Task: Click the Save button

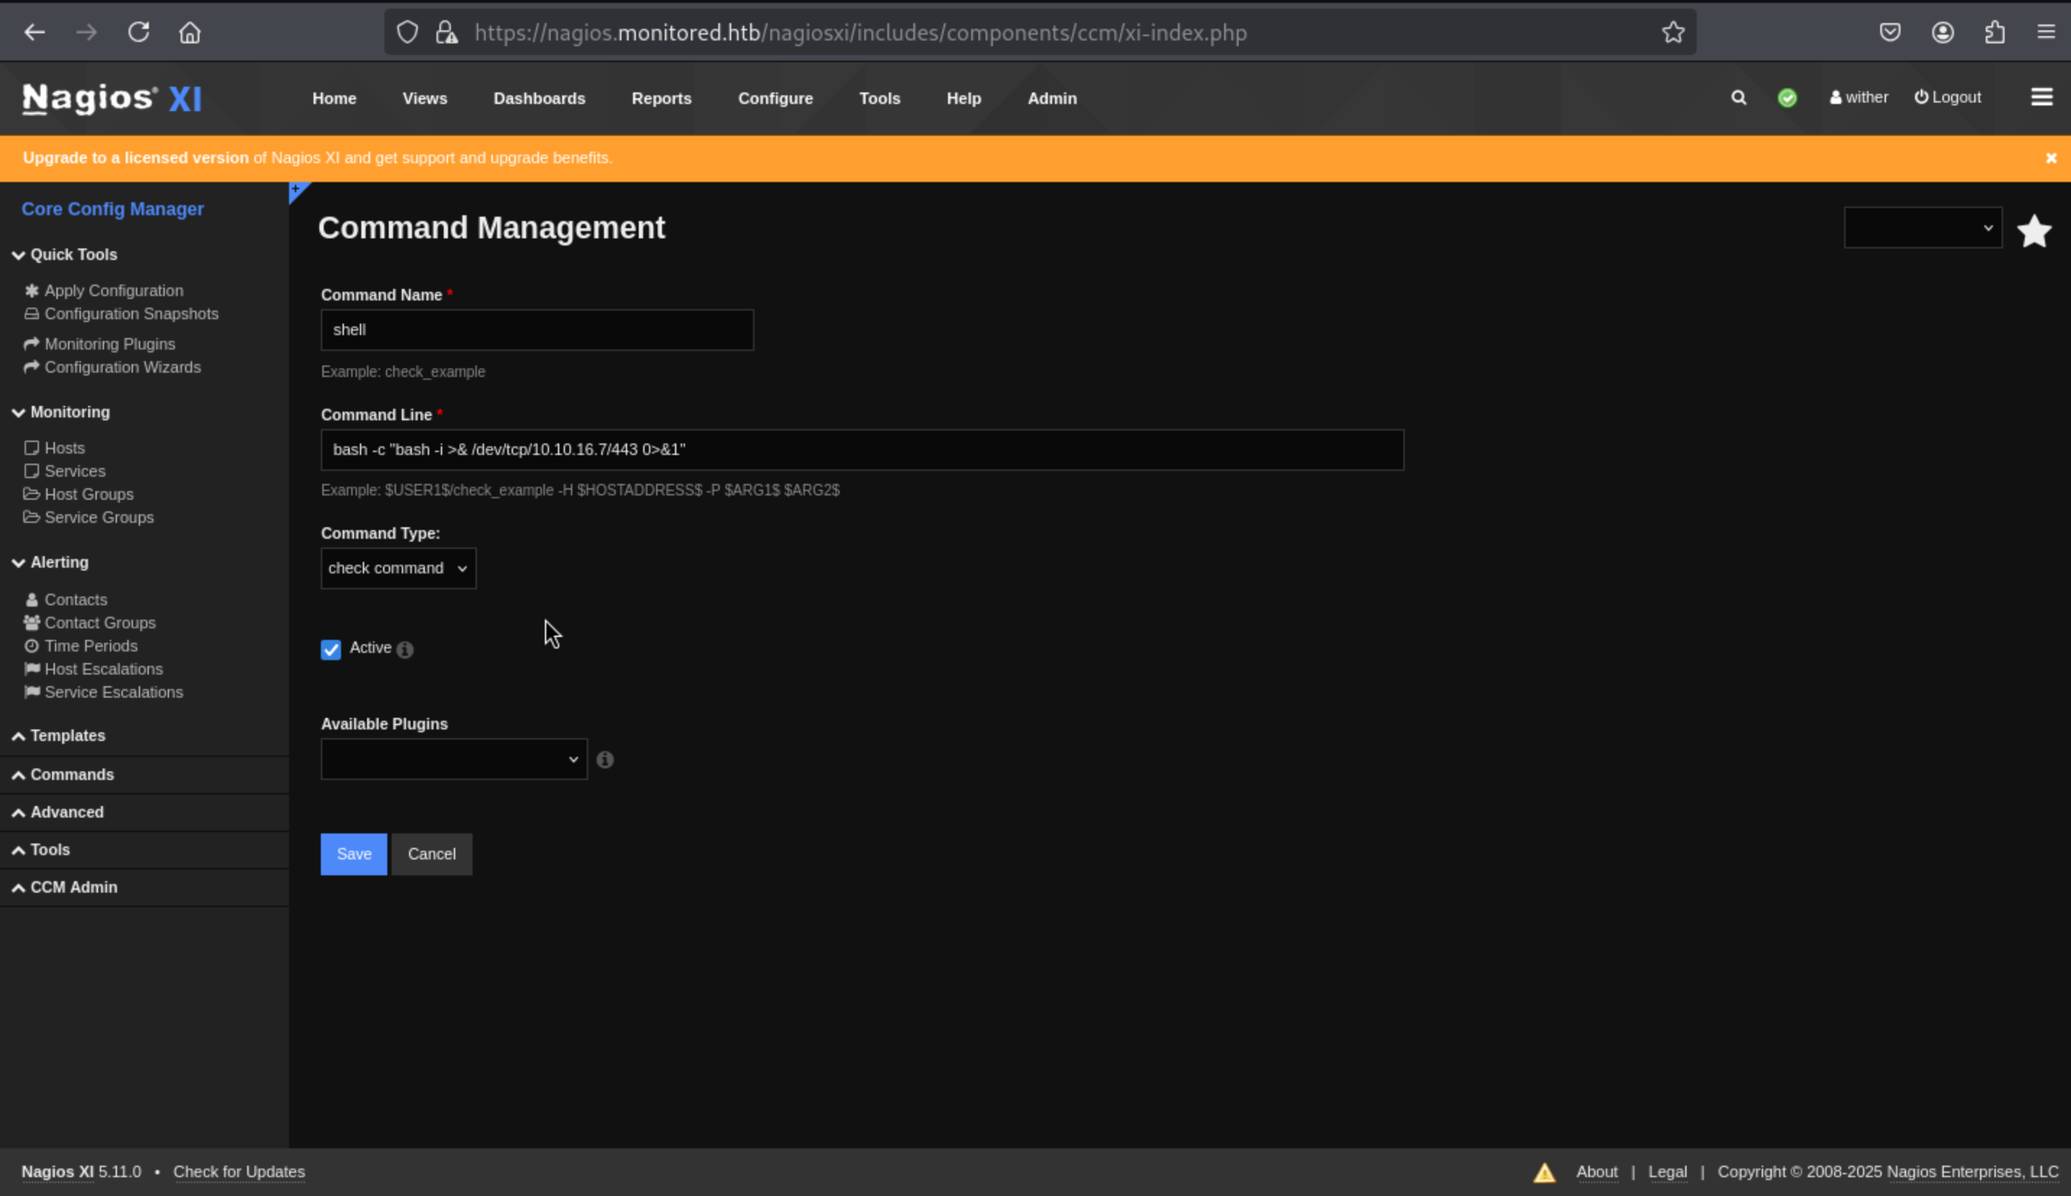Action: click(353, 854)
